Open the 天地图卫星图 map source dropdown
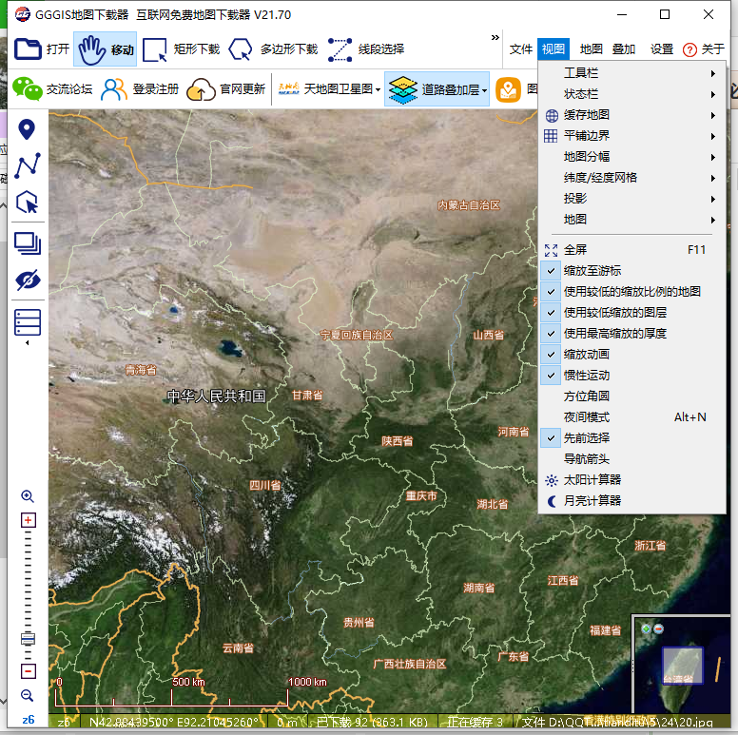The image size is (738, 735). coord(329,90)
